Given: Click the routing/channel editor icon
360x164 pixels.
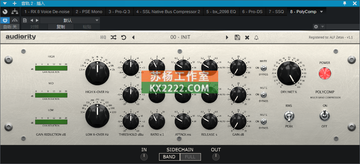Looking at the screenshot, I should [x=15, y=12].
